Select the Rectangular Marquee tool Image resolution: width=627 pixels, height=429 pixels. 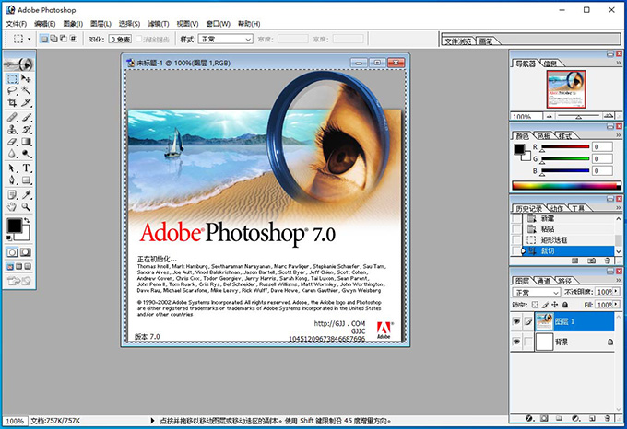click(x=11, y=79)
